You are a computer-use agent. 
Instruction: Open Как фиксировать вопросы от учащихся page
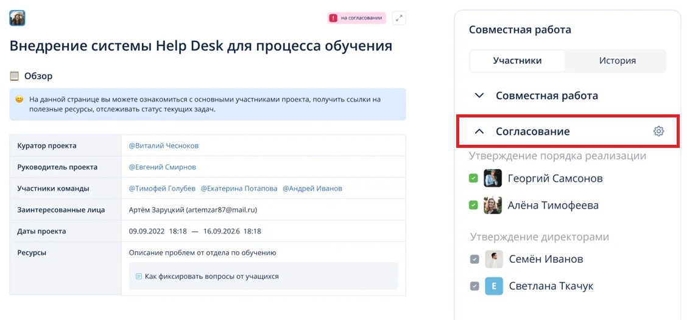coord(264,276)
